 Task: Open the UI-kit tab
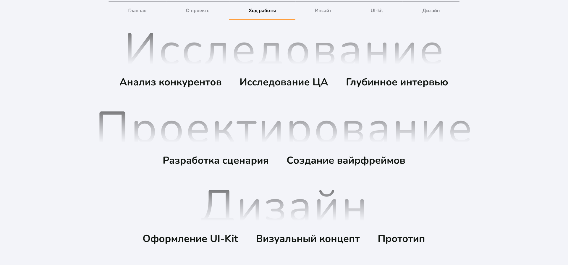click(377, 11)
